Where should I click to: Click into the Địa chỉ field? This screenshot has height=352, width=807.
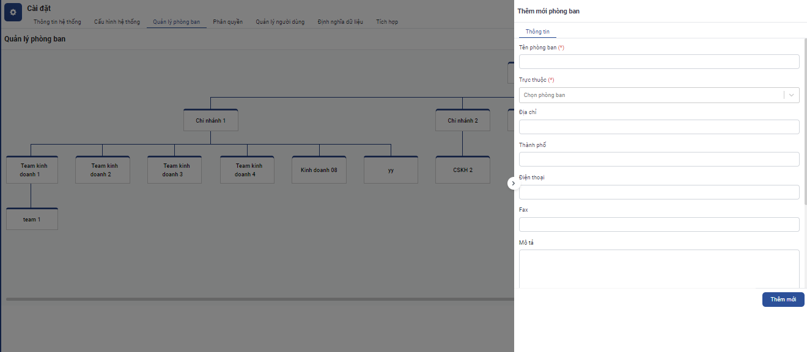click(659, 127)
